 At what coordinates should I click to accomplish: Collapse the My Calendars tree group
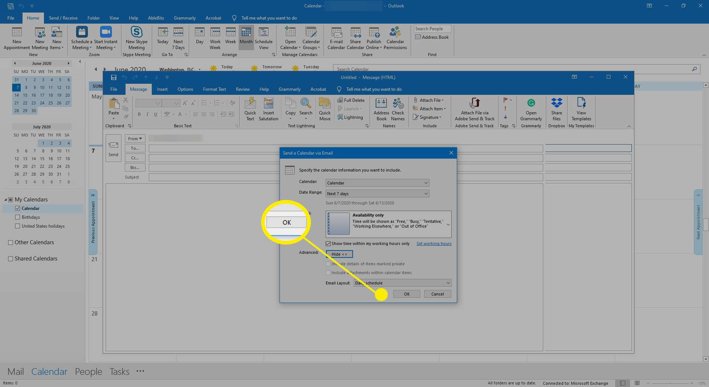pyautogui.click(x=6, y=200)
